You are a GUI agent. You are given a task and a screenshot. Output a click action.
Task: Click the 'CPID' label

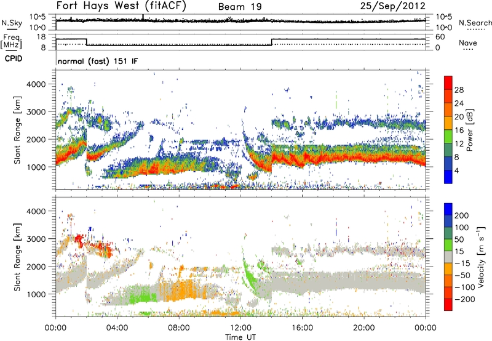(14, 58)
